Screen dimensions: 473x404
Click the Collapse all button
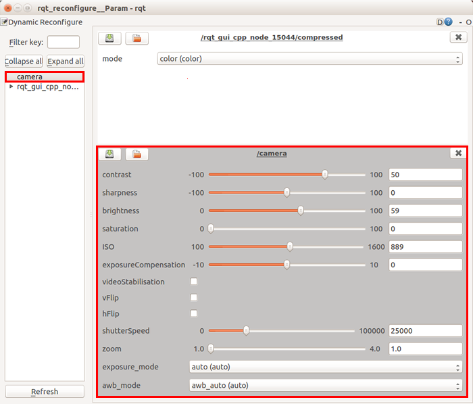point(24,62)
